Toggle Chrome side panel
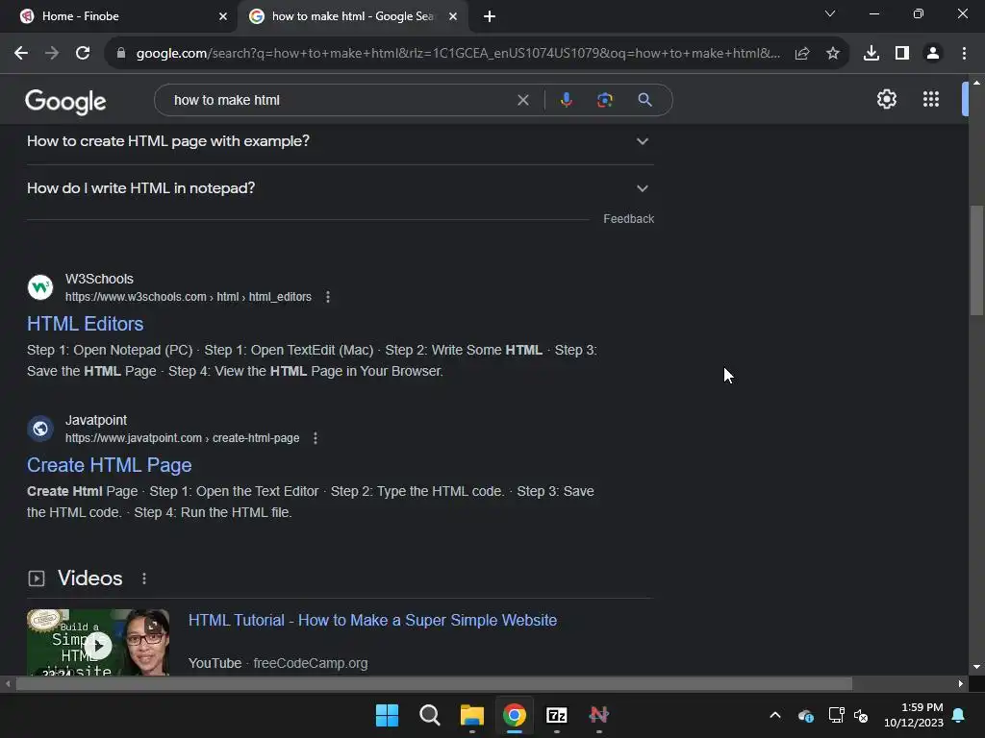The height and width of the screenshot is (738, 985). [902, 54]
